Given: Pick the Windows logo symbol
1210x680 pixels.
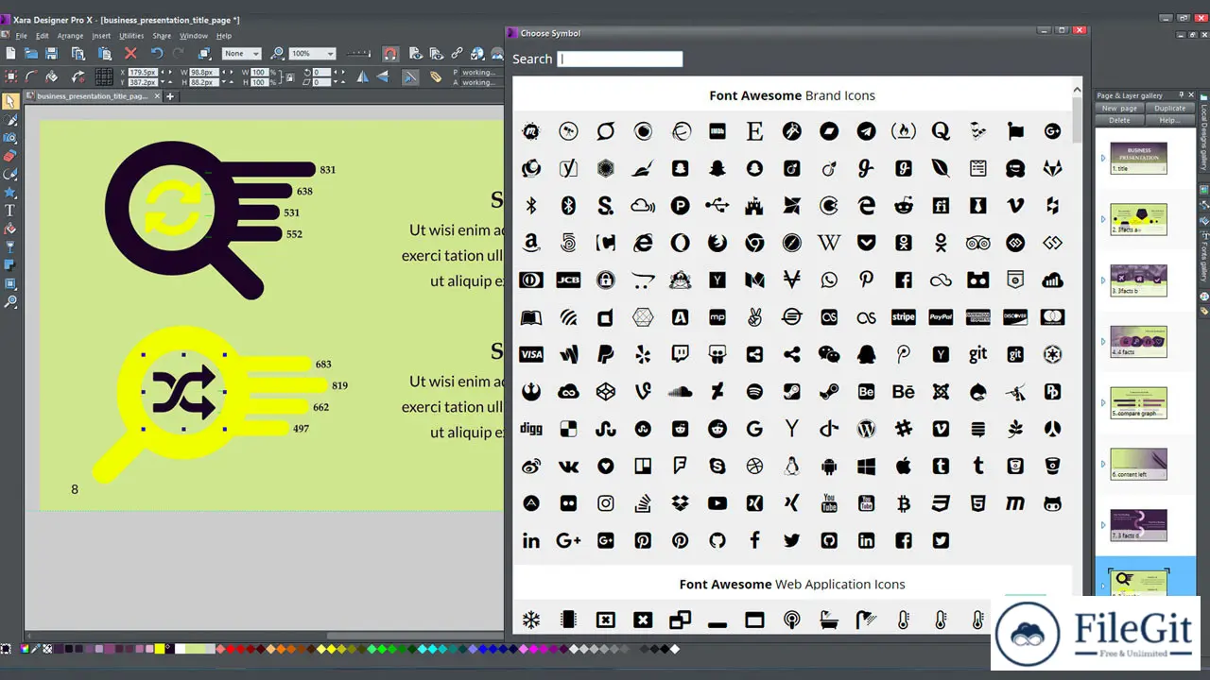Looking at the screenshot, I should 866,466.
